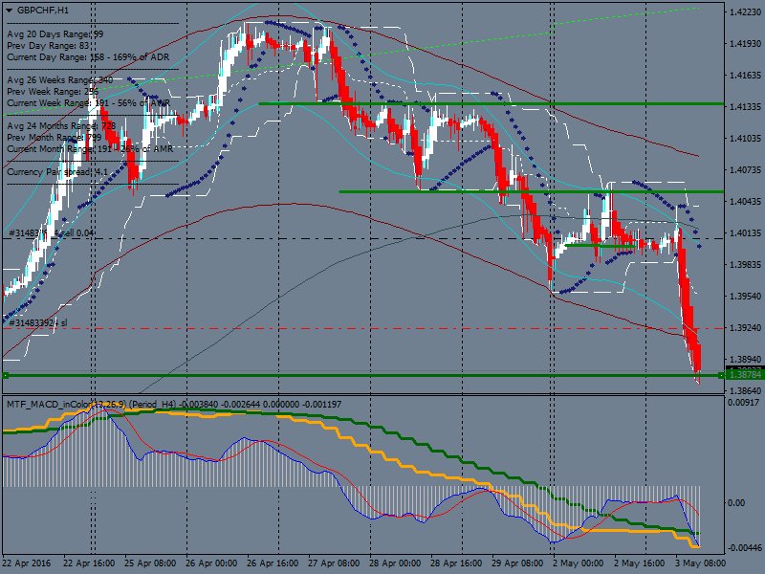Click the sell 0.04 order label

pyautogui.click(x=52, y=232)
